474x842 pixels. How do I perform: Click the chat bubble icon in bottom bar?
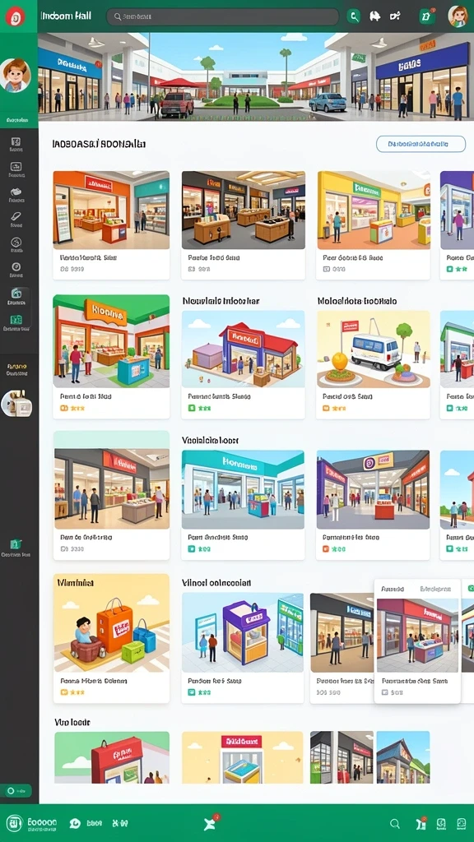click(75, 823)
